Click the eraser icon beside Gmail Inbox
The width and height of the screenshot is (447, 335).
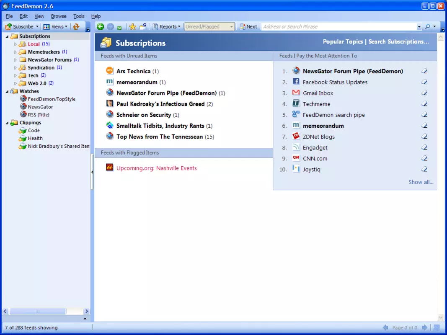pyautogui.click(x=424, y=93)
